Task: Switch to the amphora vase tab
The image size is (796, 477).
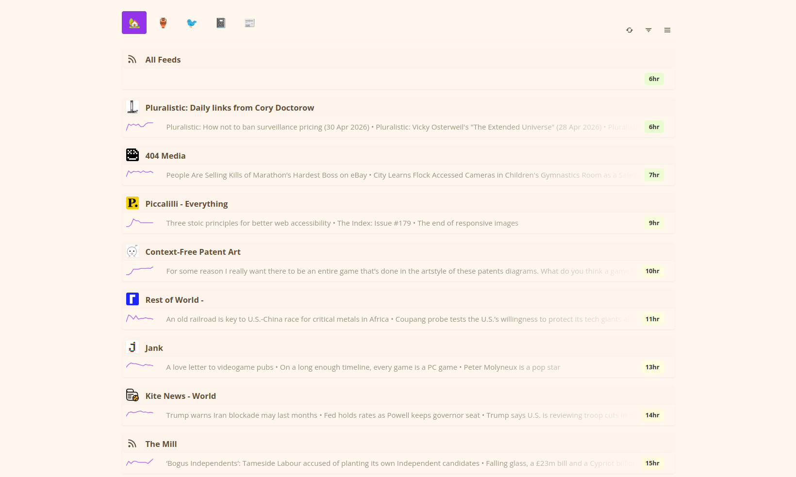Action: coord(163,23)
